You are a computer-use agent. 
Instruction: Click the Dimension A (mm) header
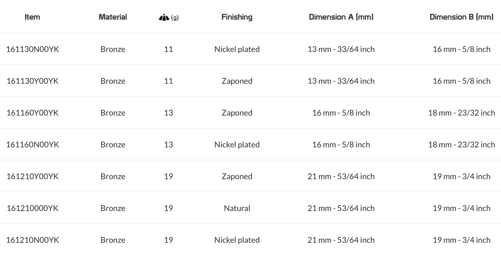coord(341,17)
